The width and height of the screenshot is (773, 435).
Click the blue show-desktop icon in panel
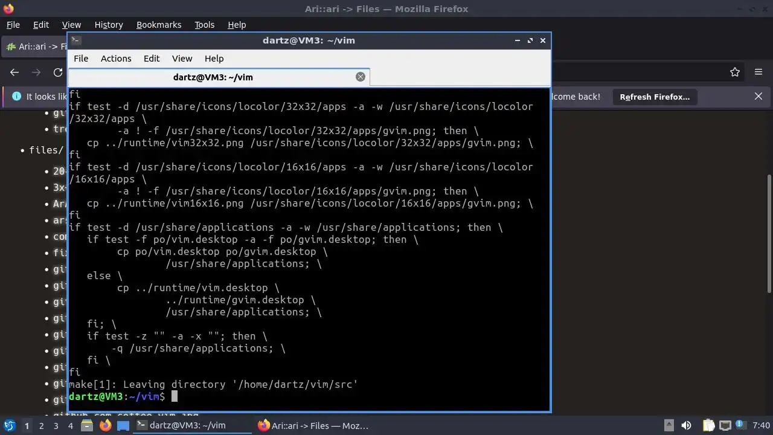pos(123,425)
